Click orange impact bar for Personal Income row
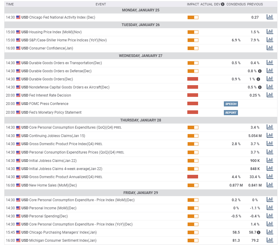This screenshot has width=279, height=245. [193, 208]
